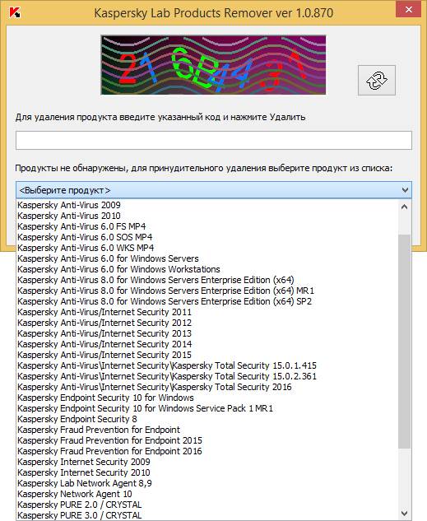Select Anti-Virus 8.0 Enterprise Edition (x64) MR1
Image resolution: width=427 pixels, height=521 pixels.
coord(207,291)
